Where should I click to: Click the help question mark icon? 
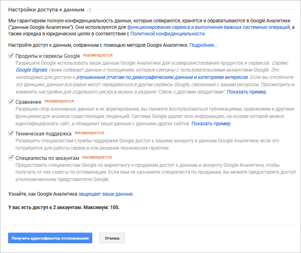pos(89,11)
